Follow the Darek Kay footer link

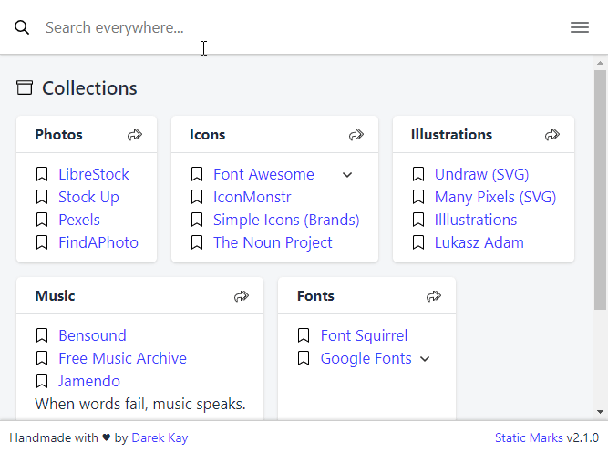(160, 437)
